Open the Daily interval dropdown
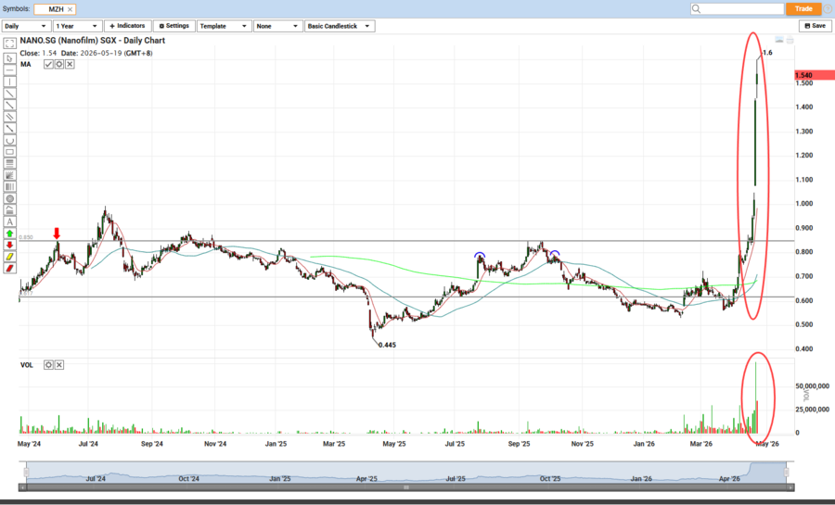Viewport: 835px width, 505px height. tap(27, 26)
